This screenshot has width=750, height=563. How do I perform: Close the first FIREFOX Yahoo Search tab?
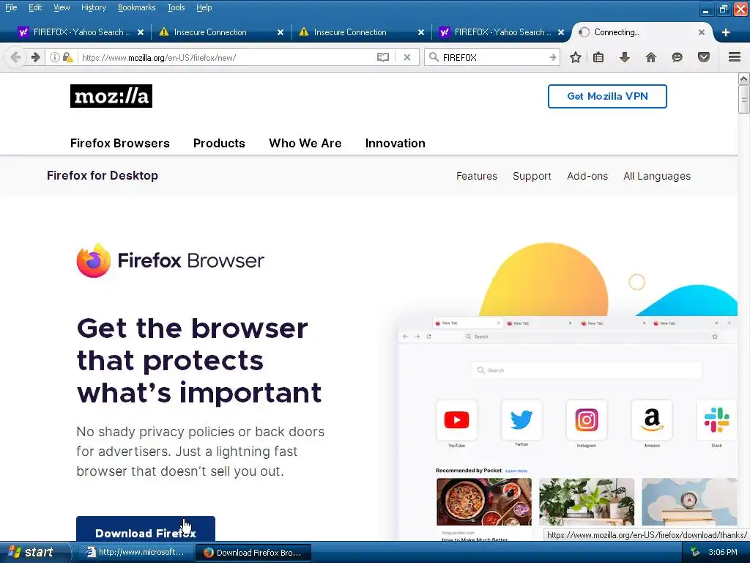[141, 32]
